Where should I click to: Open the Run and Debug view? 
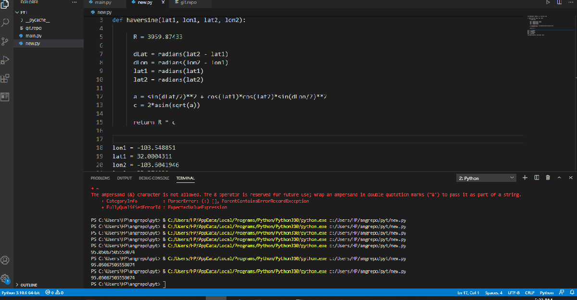coord(5,60)
